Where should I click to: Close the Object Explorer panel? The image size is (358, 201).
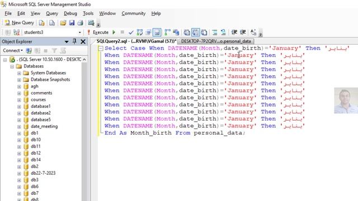[83, 41]
